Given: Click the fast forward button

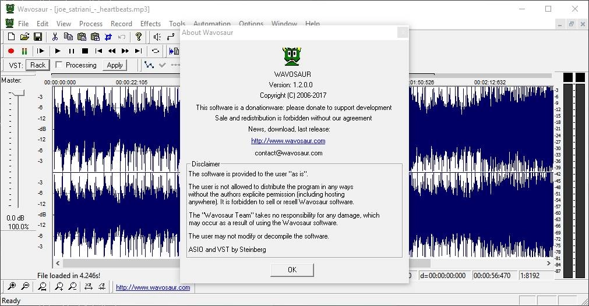Looking at the screenshot, I should pyautogui.click(x=125, y=51).
